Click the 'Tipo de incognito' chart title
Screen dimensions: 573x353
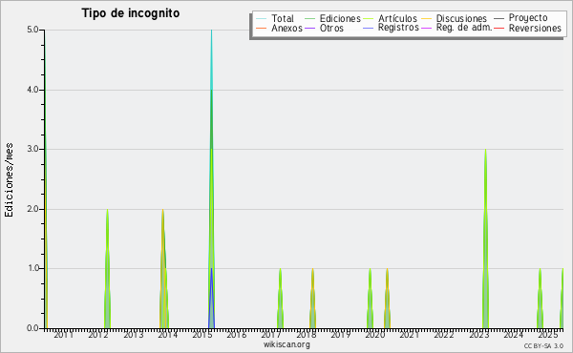tap(131, 13)
